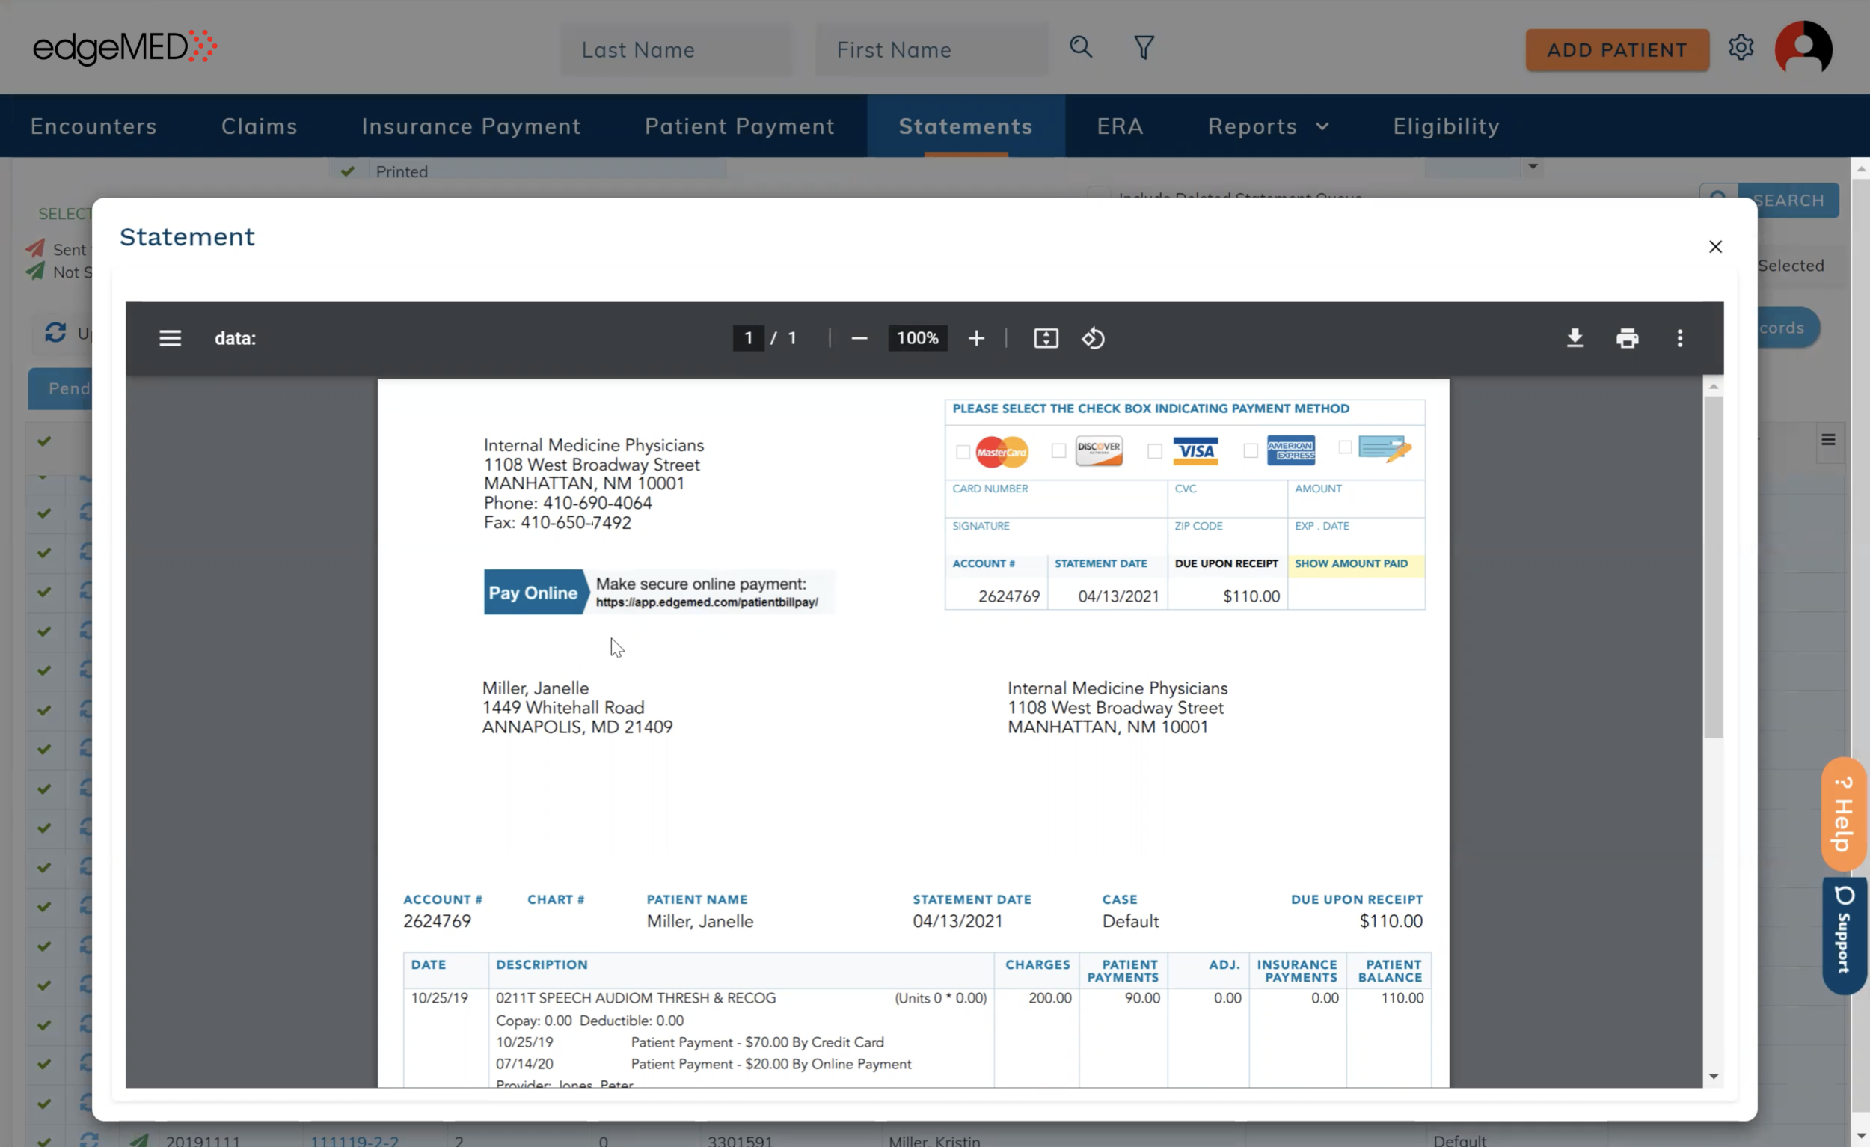Open the settings gear icon
1870x1147 pixels.
coord(1741,48)
